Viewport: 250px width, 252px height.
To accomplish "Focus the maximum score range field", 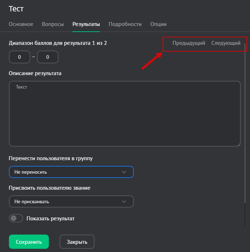I will pyautogui.click(x=47, y=57).
